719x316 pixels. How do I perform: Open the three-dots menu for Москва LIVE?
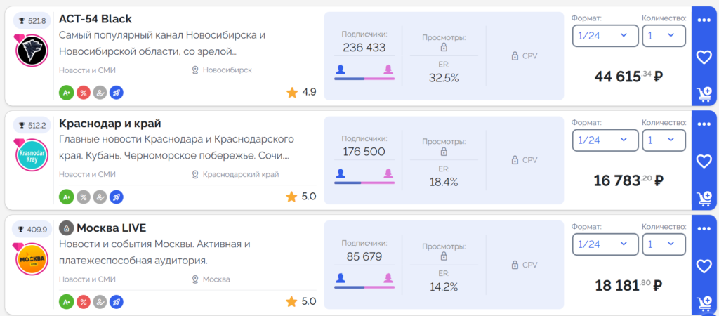click(704, 229)
